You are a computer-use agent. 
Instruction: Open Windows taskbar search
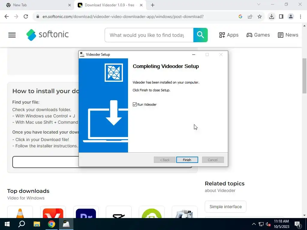(x=22, y=224)
